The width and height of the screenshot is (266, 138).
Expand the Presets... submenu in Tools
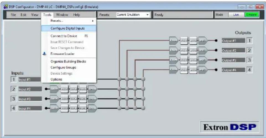coord(69,21)
